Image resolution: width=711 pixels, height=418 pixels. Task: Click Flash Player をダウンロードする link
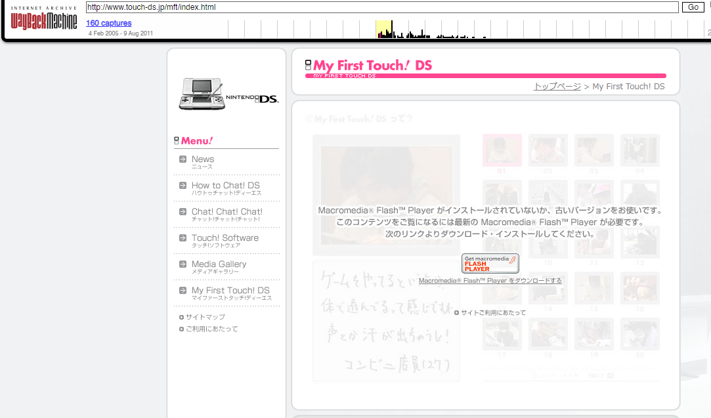(x=490, y=281)
